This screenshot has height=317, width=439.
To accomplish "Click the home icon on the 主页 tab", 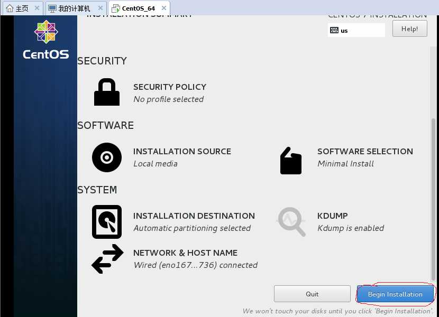I will pos(10,8).
